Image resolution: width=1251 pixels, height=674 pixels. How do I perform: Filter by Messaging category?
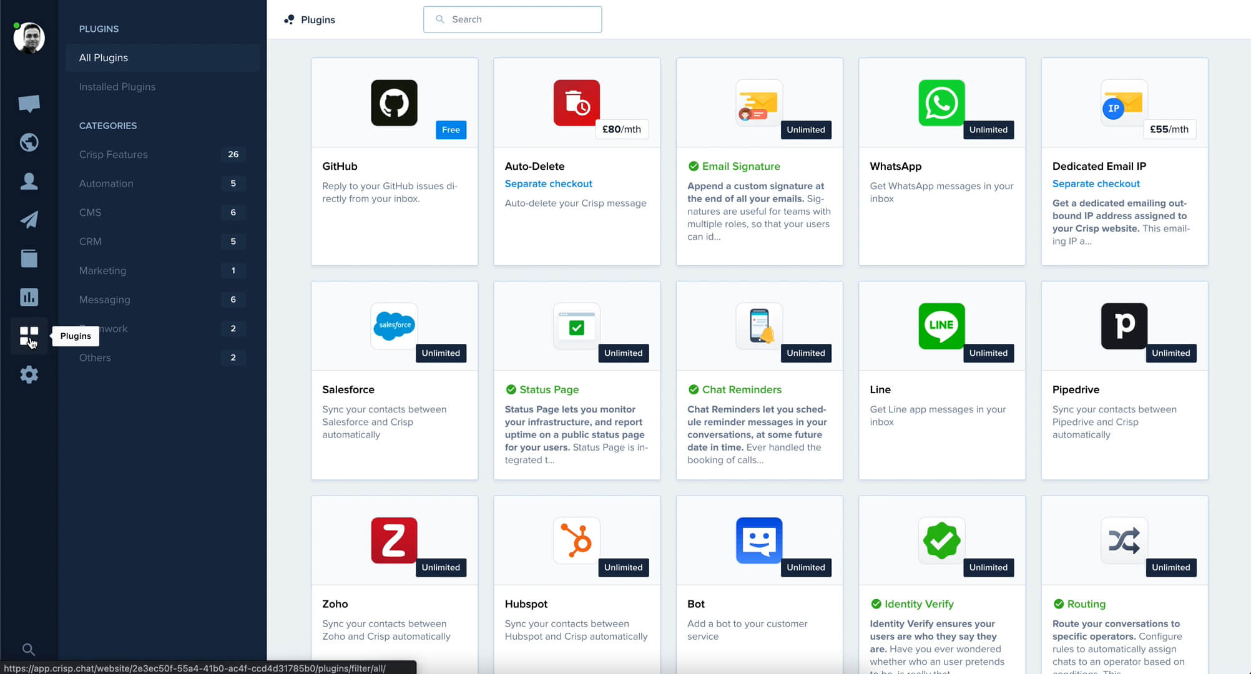tap(105, 300)
